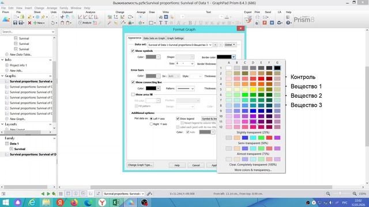Click the Cut scissors icon in Clipboard

[x=62, y=17]
